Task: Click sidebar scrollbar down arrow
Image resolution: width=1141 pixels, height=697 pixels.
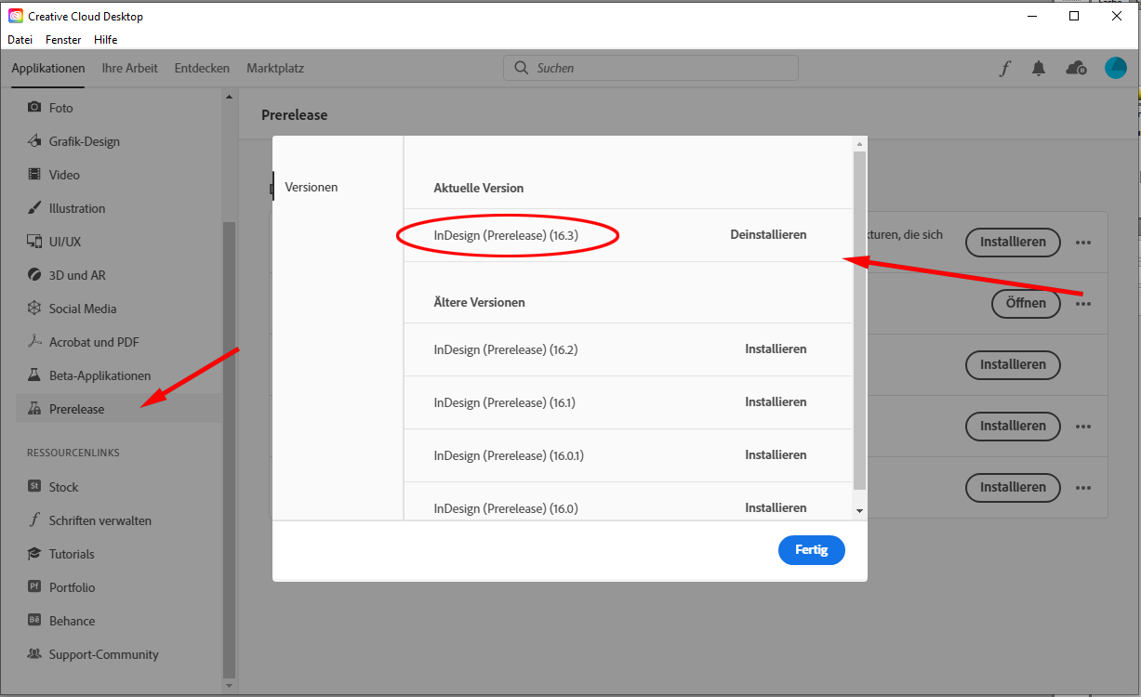Action: [230, 686]
